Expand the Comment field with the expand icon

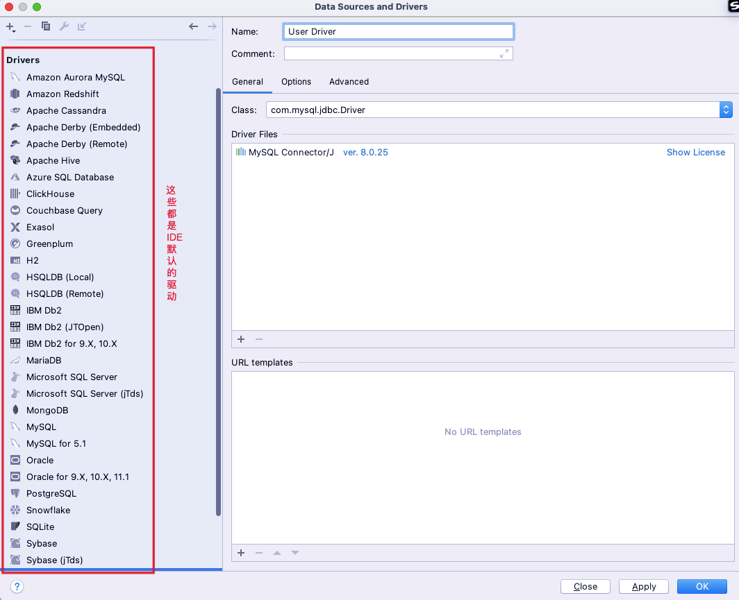(504, 53)
